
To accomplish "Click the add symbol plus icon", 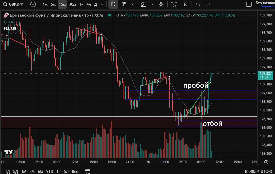I will coord(33,4).
